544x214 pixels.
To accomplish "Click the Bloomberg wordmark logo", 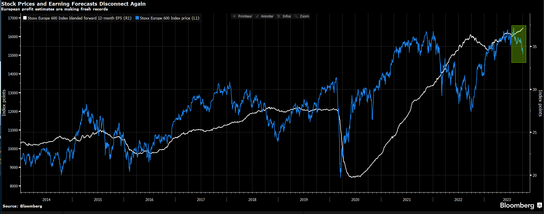I will pyautogui.click(x=517, y=206).
